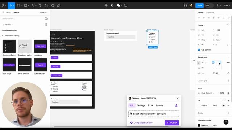Click independent padding icon
232x130 pixels.
coord(228,73)
